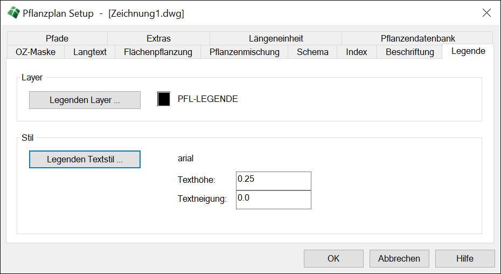Go to the Pflanzendatenbank tab
The width and height of the screenshot is (501, 274).
[417, 38]
